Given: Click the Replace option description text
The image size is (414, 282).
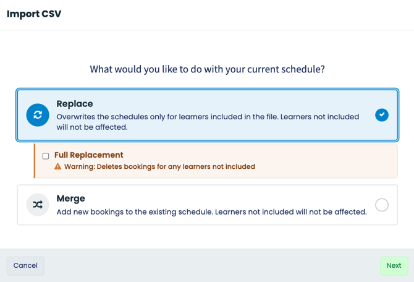Looking at the screenshot, I should tap(208, 122).
